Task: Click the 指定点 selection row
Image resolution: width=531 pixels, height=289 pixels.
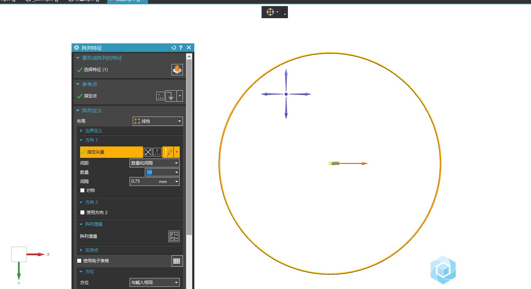Action: click(115, 96)
